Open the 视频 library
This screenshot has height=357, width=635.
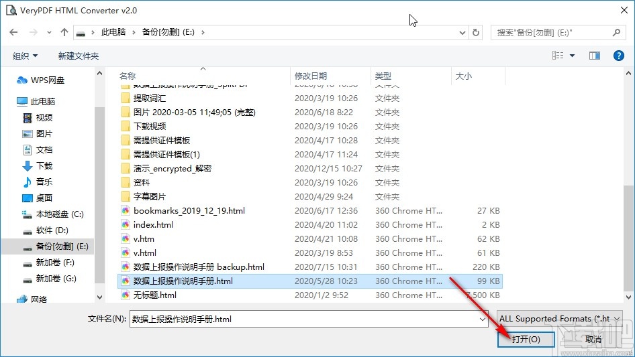tap(38, 118)
